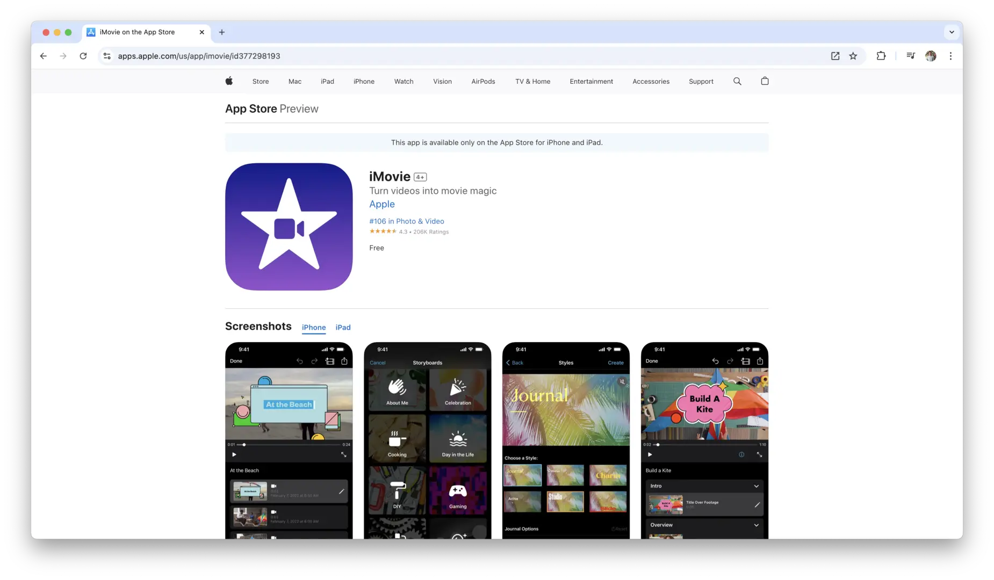The height and width of the screenshot is (580, 994).
Task: Select the iPhone screenshots tab
Action: pos(314,328)
